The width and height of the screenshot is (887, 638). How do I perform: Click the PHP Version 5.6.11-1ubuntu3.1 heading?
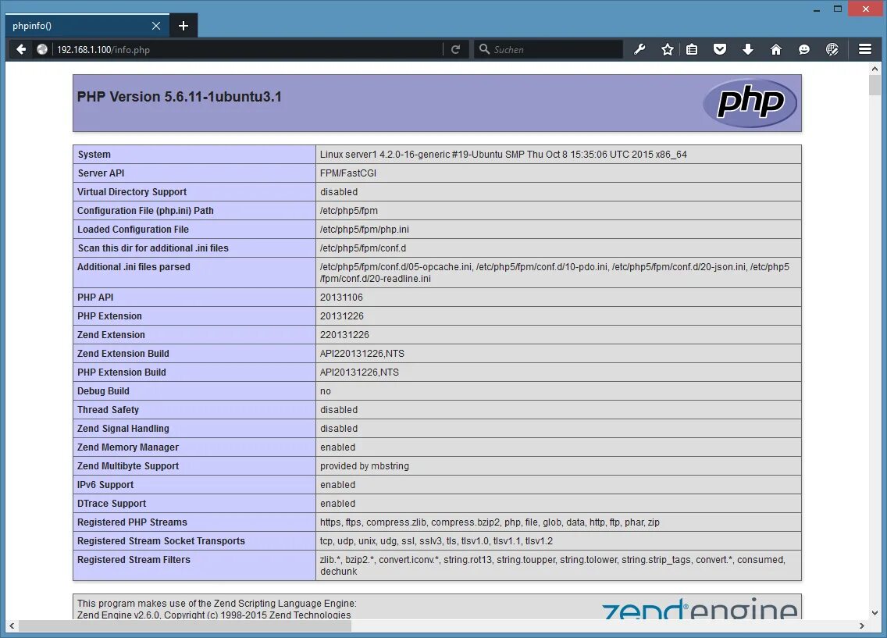coord(180,97)
